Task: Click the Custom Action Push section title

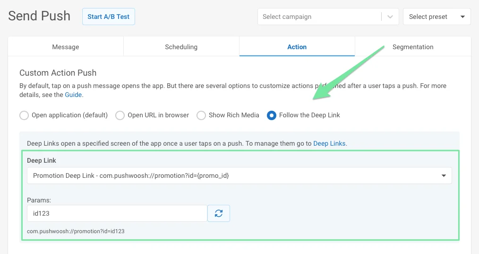Action: coord(58,73)
